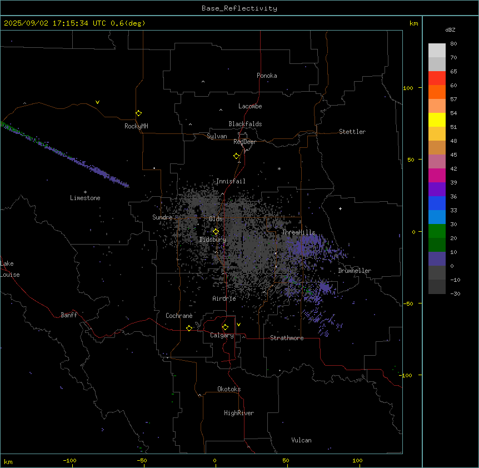Click the Airdrie label
This screenshot has width=479, height=468.
point(224,298)
